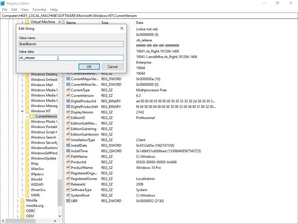
Task: Open the View menu
Action: pos(25,10)
